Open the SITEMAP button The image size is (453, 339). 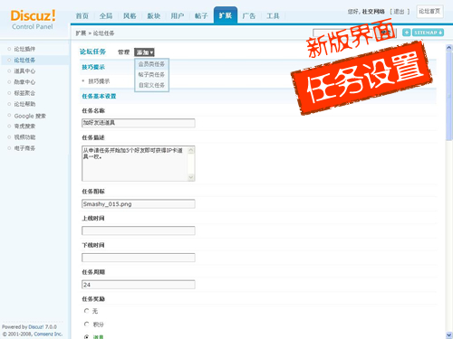428,33
